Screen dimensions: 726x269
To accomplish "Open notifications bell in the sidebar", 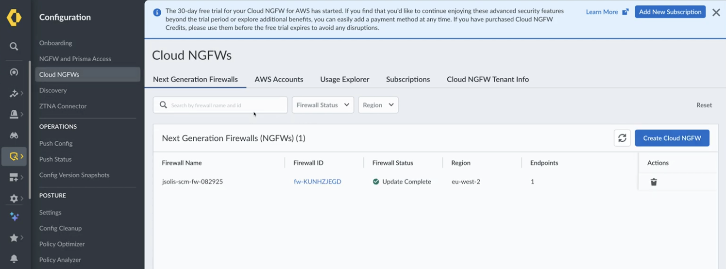I will 14,259.
